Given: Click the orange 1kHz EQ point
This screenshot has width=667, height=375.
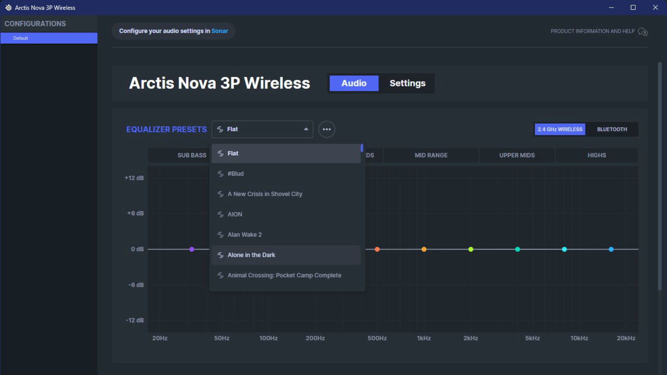Looking at the screenshot, I should [x=424, y=249].
